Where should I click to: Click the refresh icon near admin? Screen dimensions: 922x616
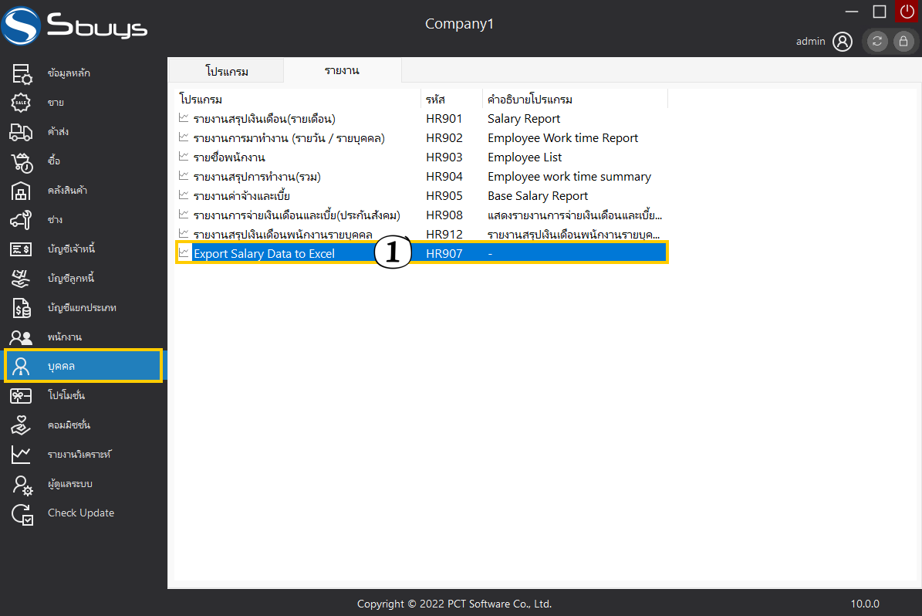click(877, 42)
